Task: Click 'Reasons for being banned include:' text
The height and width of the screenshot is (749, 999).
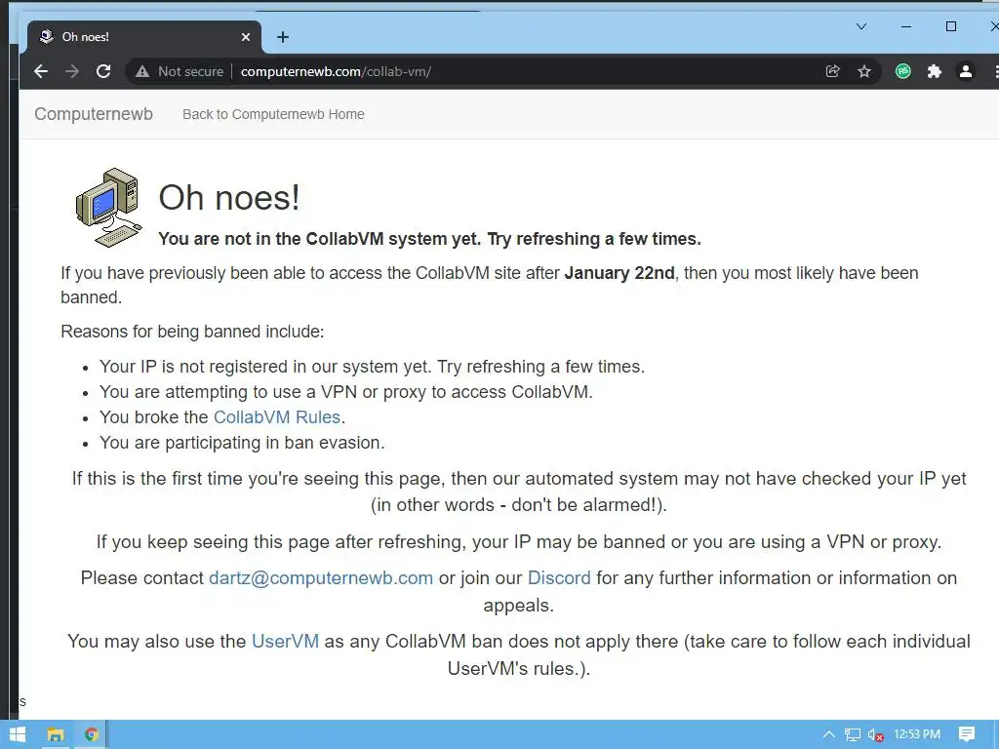Action: tap(192, 332)
